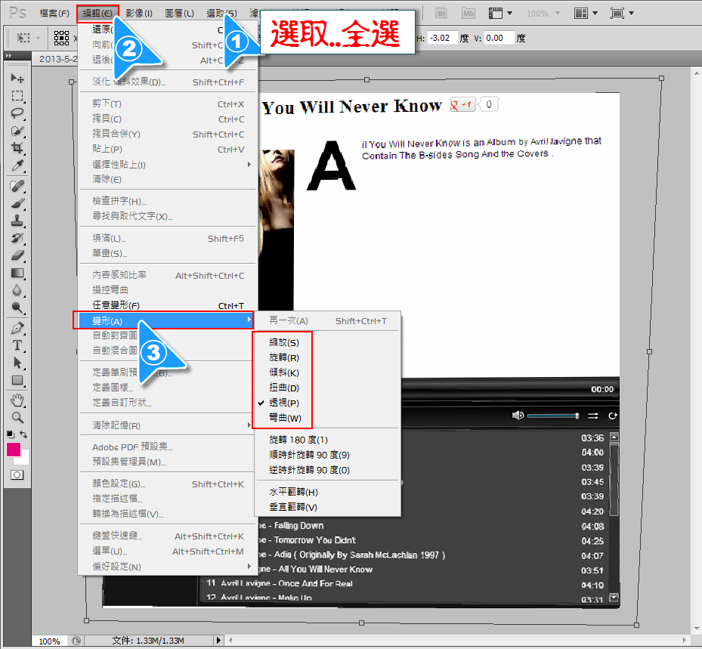Click the music player volume slider
The image size is (702, 649).
pyautogui.click(x=553, y=416)
